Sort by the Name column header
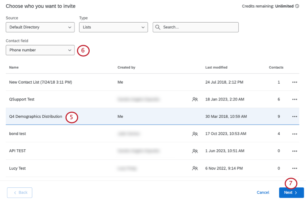 coord(14,67)
